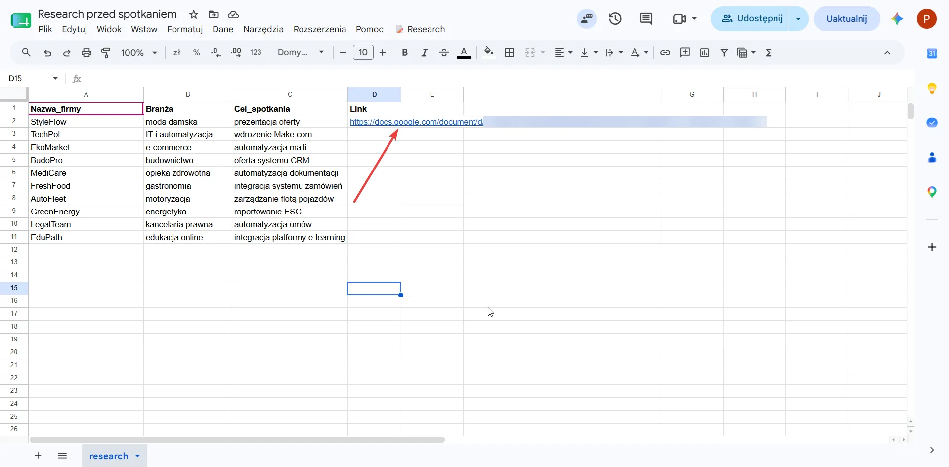Screen dimensions: 949x467
Task: Decrease decimal places
Action: click(216, 53)
